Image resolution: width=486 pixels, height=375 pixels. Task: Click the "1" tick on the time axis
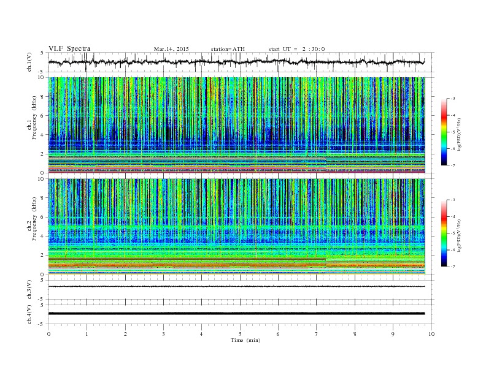click(x=87, y=334)
